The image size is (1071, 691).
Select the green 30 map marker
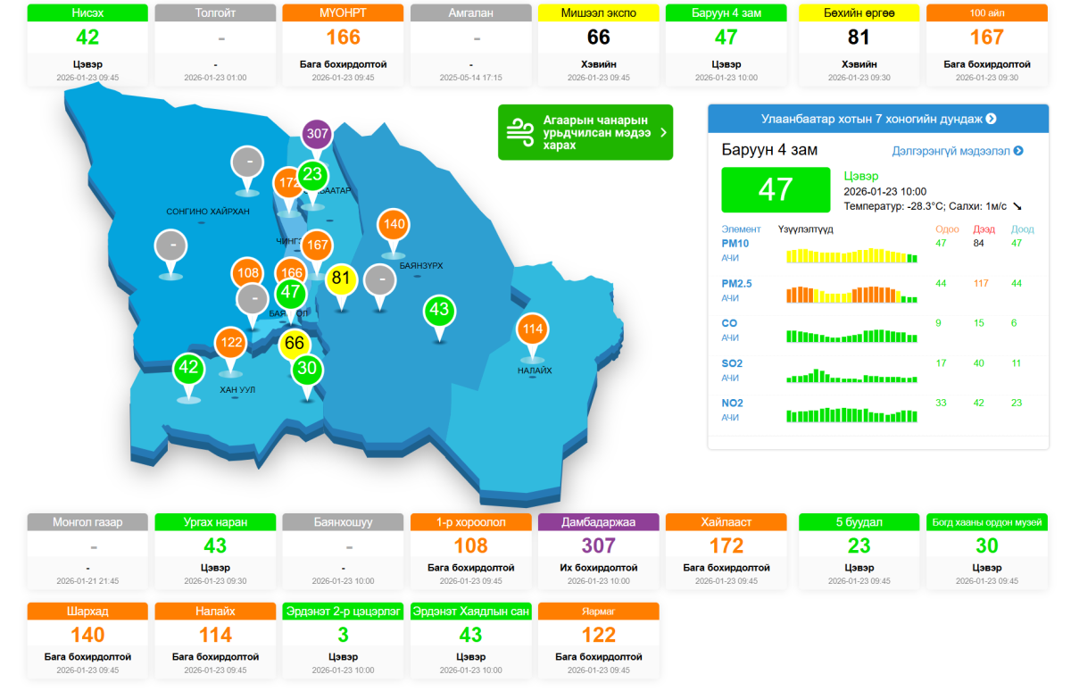[x=307, y=369]
